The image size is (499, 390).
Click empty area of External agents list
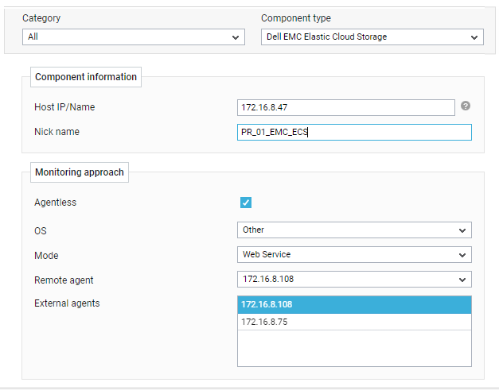pyautogui.click(x=354, y=348)
